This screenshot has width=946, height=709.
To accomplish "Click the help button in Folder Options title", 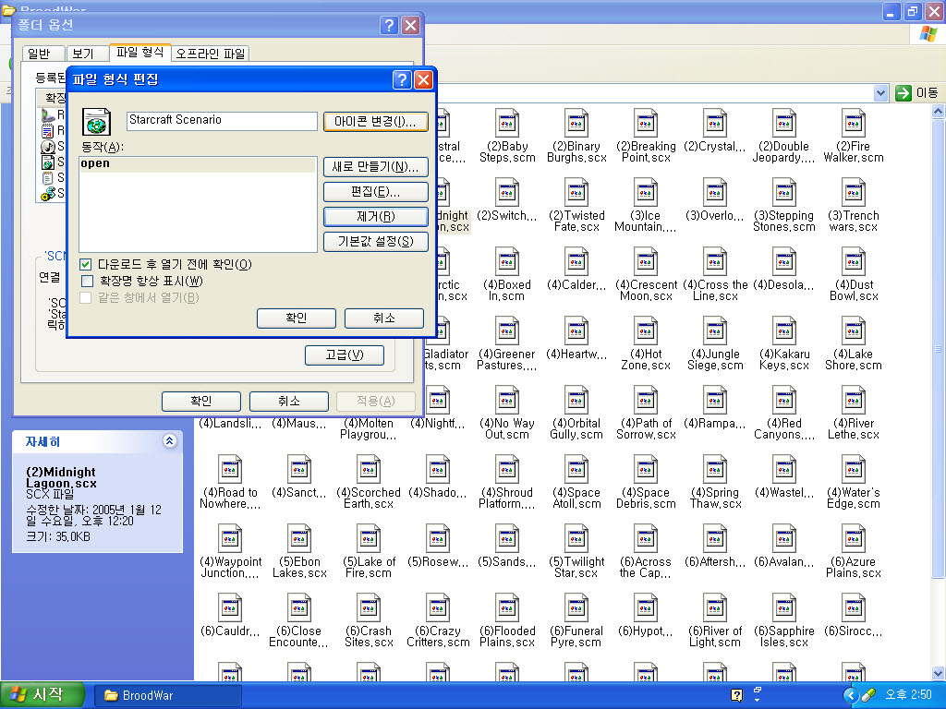I will [x=389, y=25].
